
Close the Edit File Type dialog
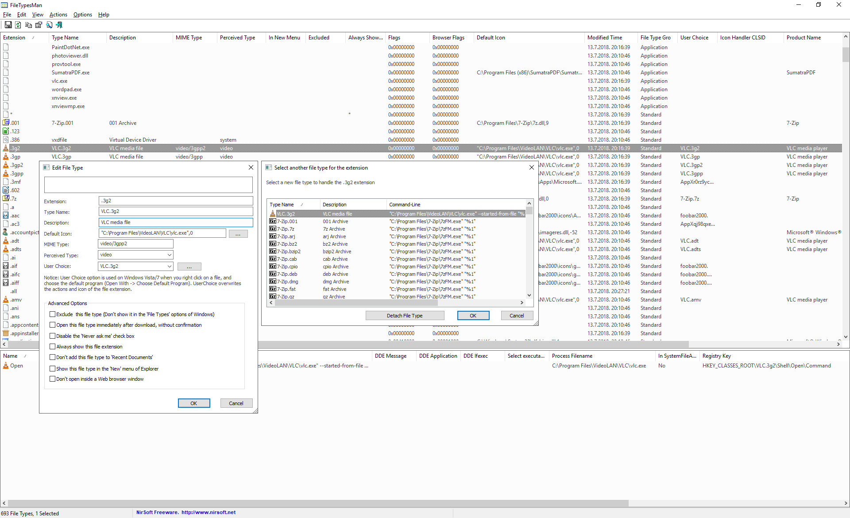251,167
